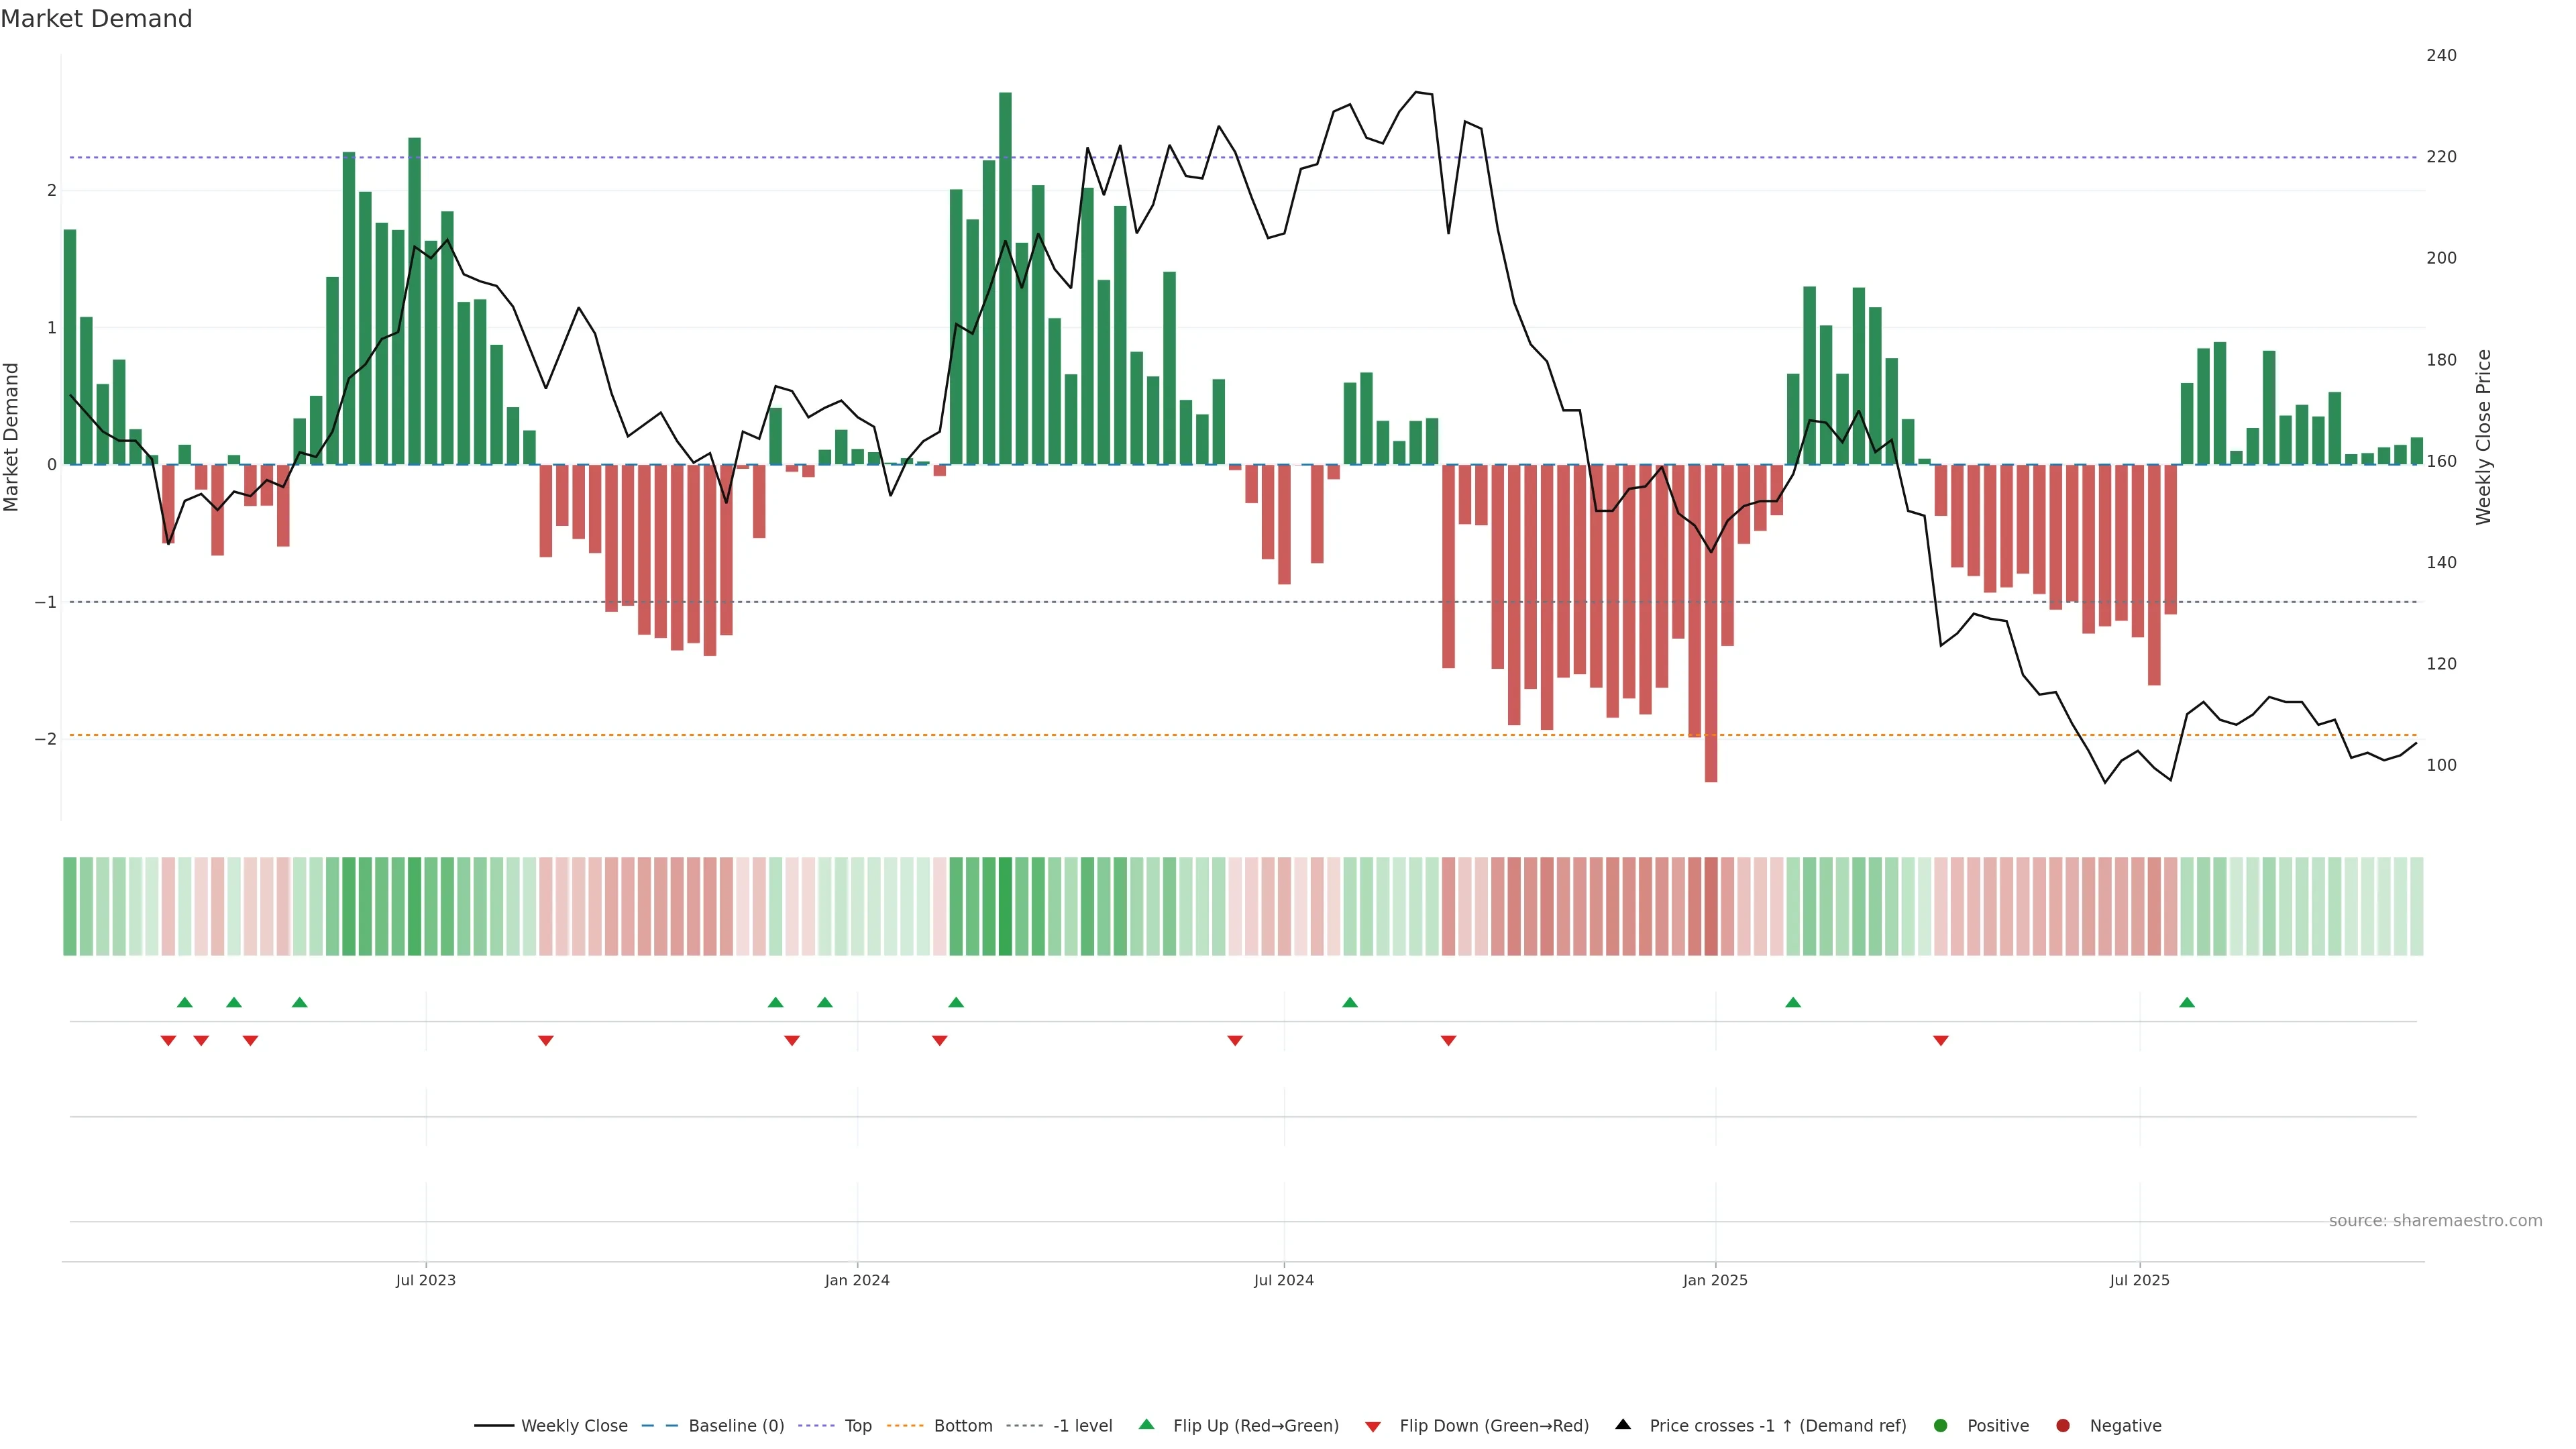Click the red Negative circle legend icon

(x=2063, y=1426)
